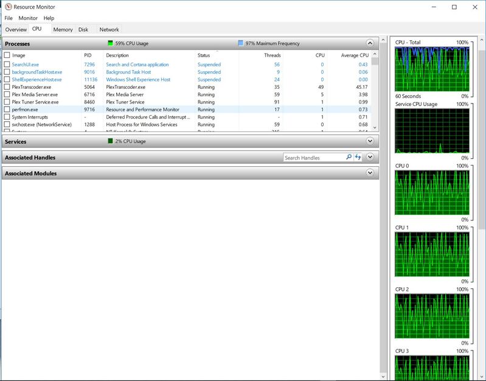The width and height of the screenshot is (486, 381).
Task: Select the CPU tab
Action: 36,29
